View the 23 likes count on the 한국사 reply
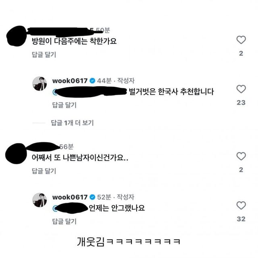Image resolution: width=258 pixels, height=258 pixels. coord(241,103)
